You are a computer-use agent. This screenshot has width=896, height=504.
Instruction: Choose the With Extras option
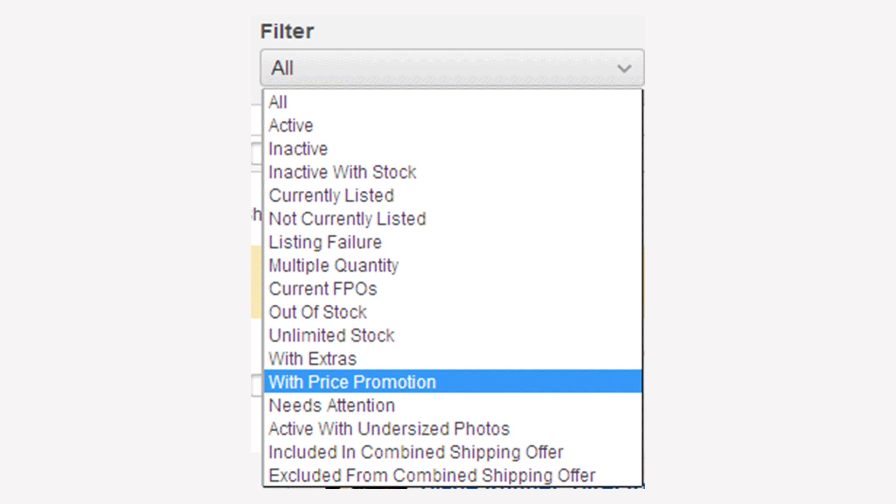pos(312,358)
